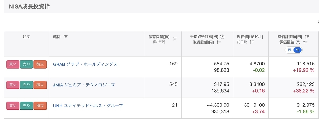
Task: Click 売り button for UNH
Action: click(x=26, y=106)
